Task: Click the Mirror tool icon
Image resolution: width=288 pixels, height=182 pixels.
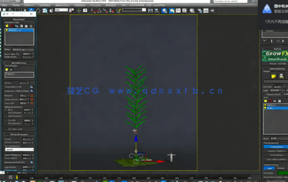Action: coord(150,11)
